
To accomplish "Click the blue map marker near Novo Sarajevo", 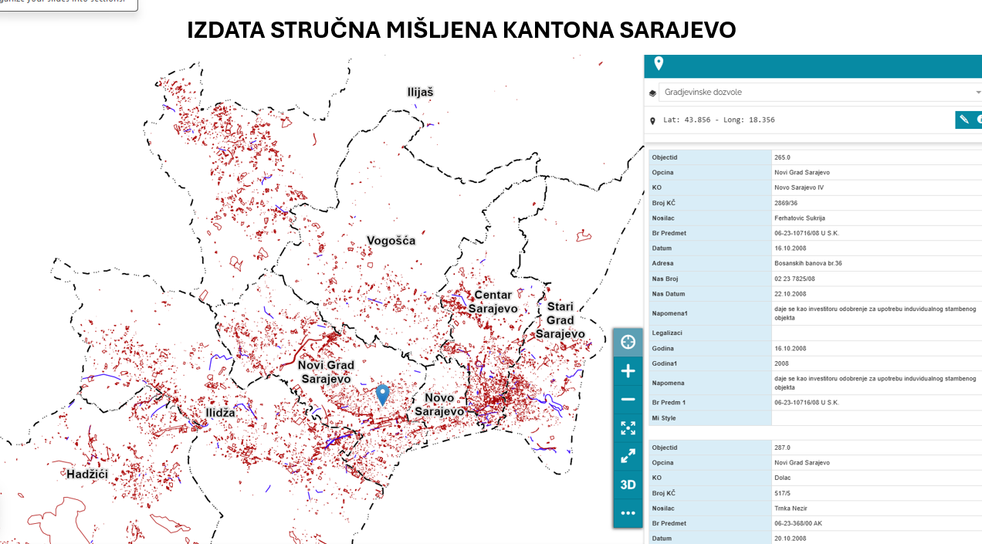I will [382, 395].
